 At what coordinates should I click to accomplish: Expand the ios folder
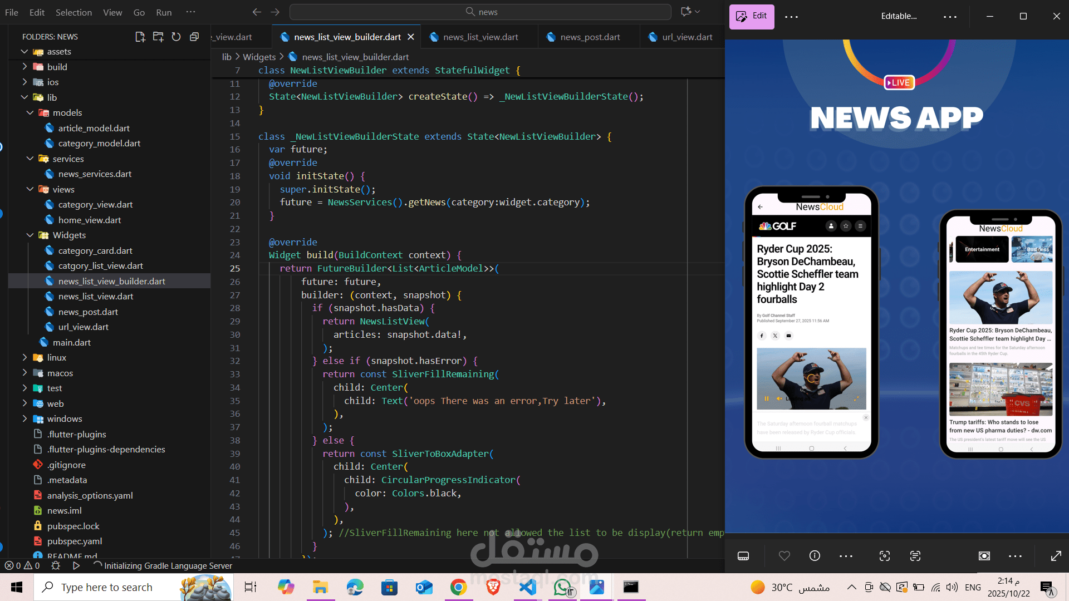point(24,82)
